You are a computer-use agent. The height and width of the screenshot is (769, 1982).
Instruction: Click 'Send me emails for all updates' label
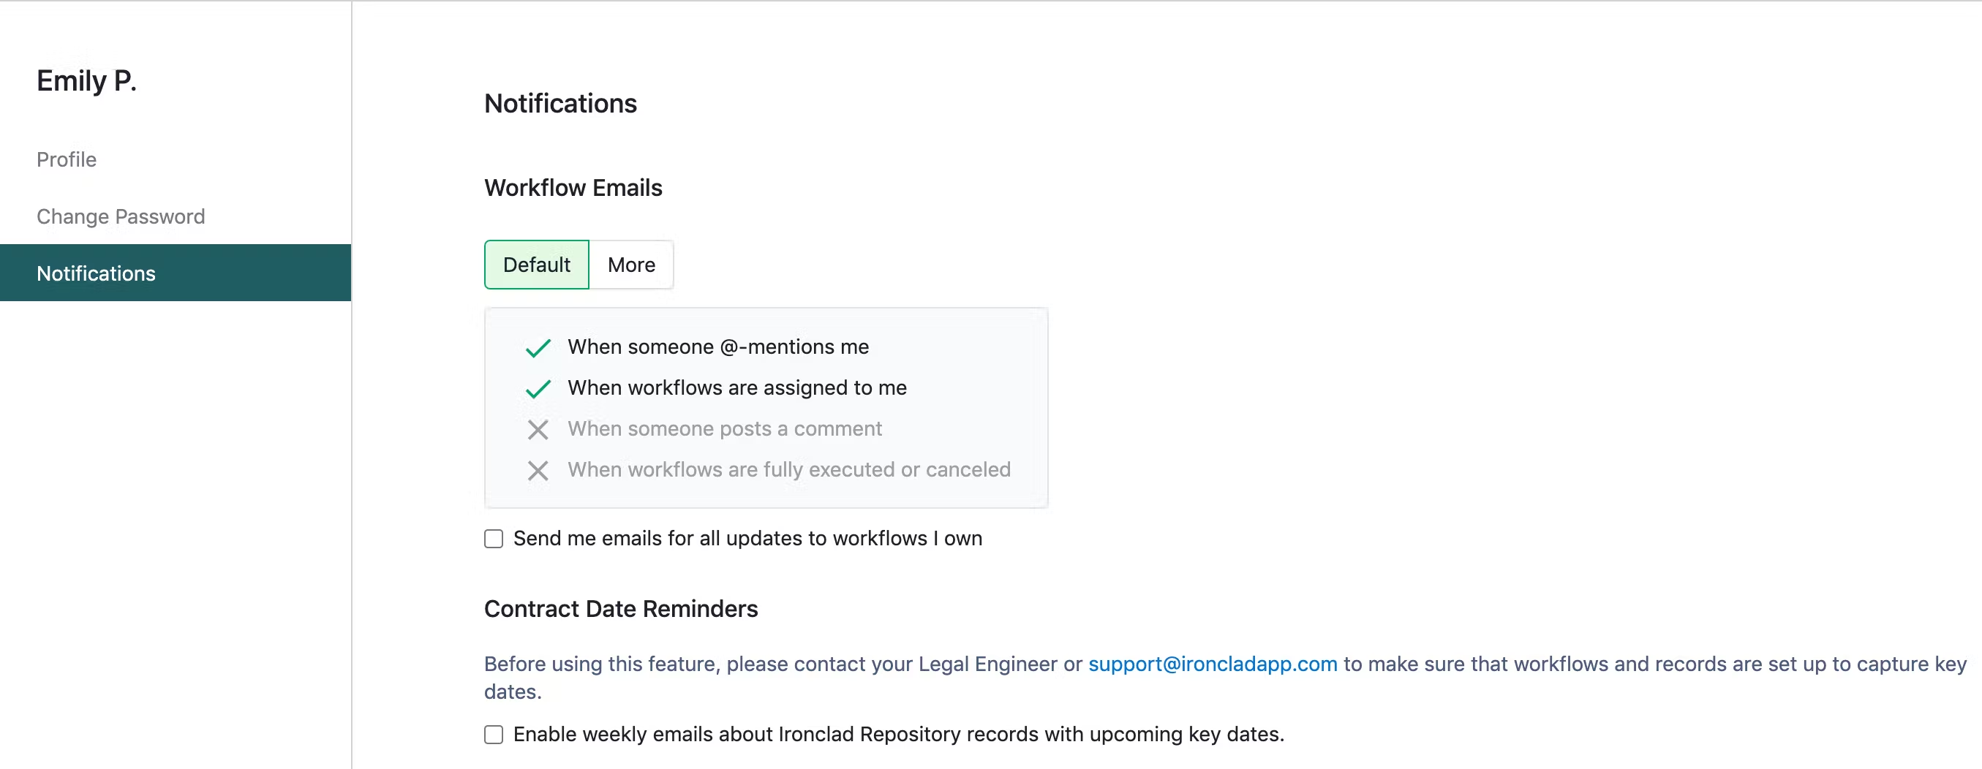point(747,538)
